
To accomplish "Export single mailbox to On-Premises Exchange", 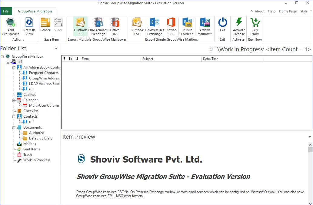I will [x=155, y=27].
